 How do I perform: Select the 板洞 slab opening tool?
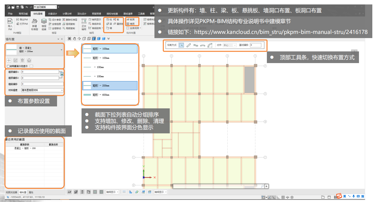click(x=130, y=20)
